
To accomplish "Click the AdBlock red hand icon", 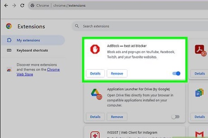I will pos(95,49).
